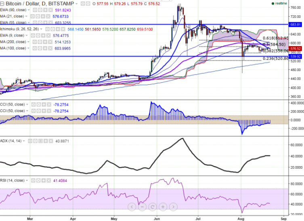Screen dimensions: 304x221
Task: Open settings gear for RSI (14, close)
Action: [38, 181]
